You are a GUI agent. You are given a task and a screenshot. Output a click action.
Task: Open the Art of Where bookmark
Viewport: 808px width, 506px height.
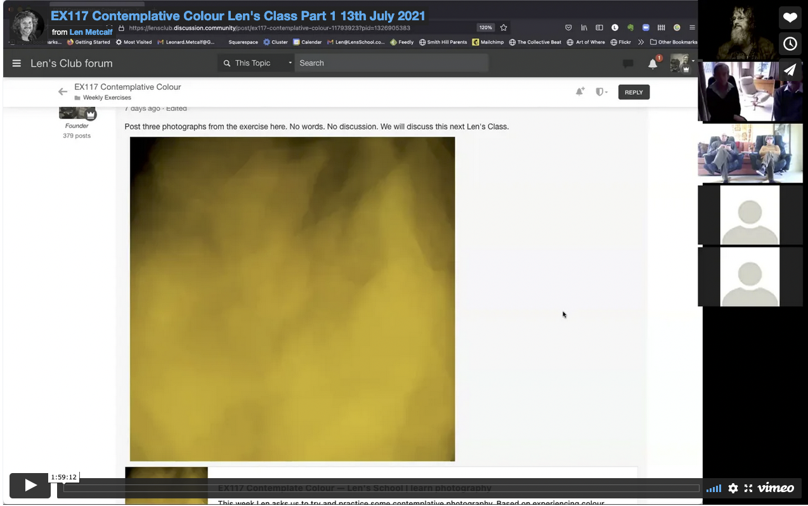coord(586,42)
